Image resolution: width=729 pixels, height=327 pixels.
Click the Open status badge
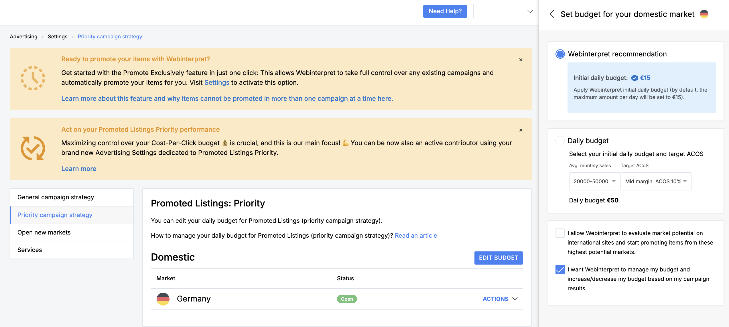pyautogui.click(x=347, y=299)
